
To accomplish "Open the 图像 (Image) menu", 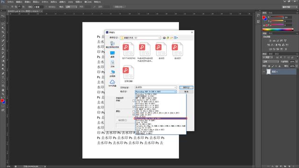I will click(x=28, y=2).
